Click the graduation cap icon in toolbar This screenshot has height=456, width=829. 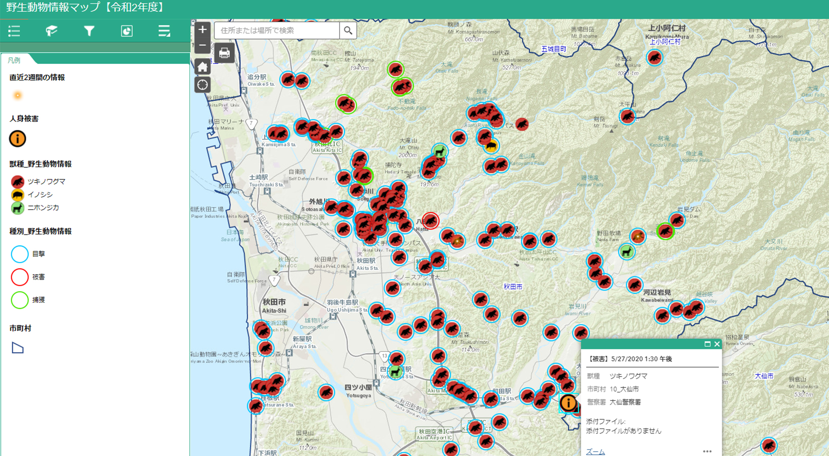[x=52, y=31]
